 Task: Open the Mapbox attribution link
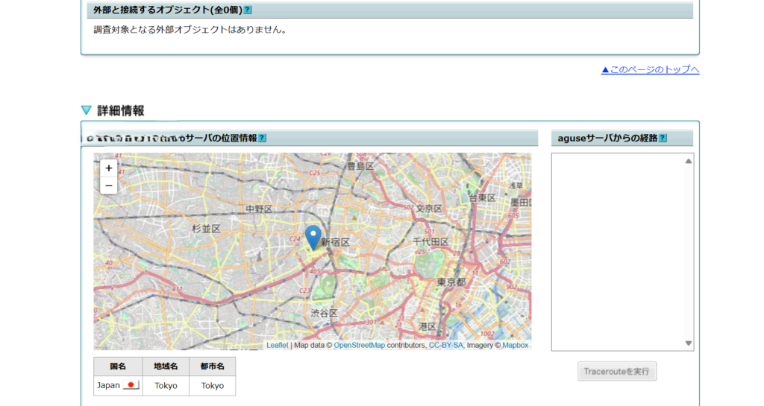[515, 345]
